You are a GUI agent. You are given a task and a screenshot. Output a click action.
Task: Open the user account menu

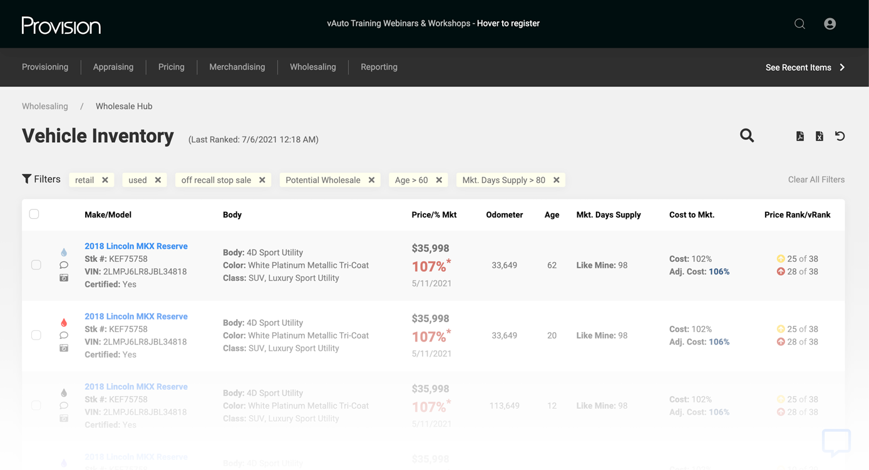tap(830, 23)
